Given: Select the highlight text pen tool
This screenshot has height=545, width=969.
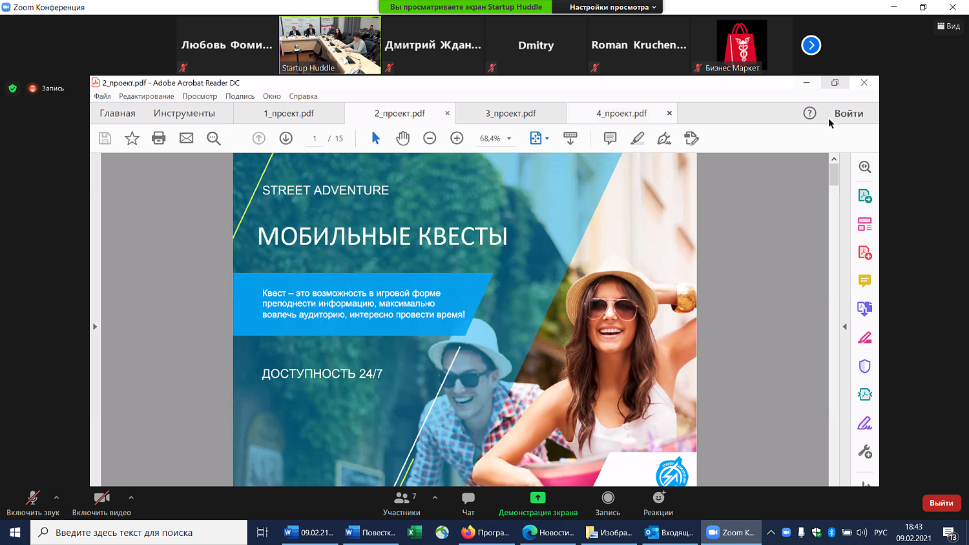Looking at the screenshot, I should point(638,138).
